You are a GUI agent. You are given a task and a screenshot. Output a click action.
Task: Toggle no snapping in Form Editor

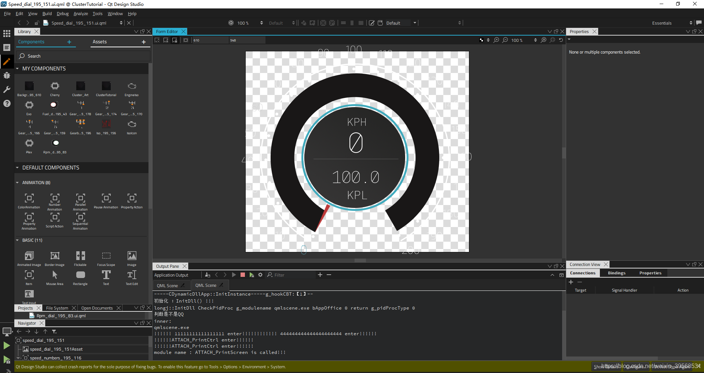(x=157, y=40)
